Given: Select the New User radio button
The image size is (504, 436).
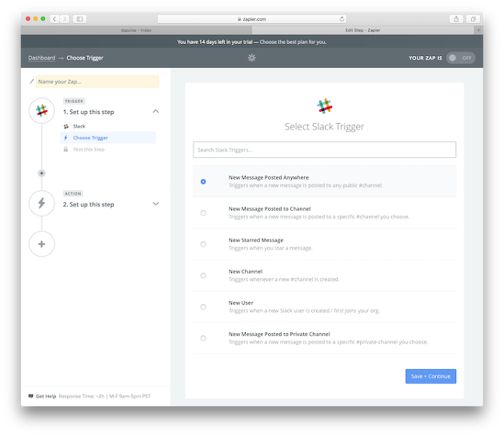Looking at the screenshot, I should [x=203, y=307].
